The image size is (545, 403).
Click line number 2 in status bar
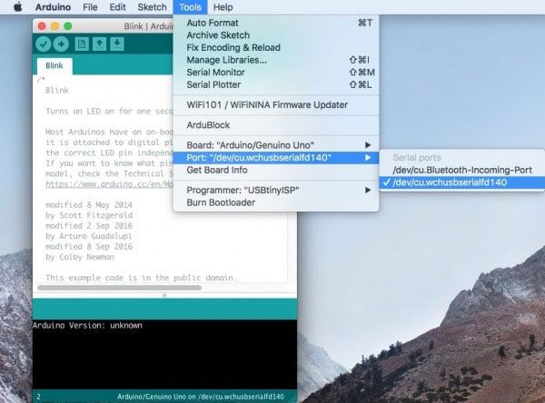coord(38,397)
